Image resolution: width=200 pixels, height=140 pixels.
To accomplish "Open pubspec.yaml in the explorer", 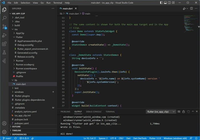I will click(21, 123).
